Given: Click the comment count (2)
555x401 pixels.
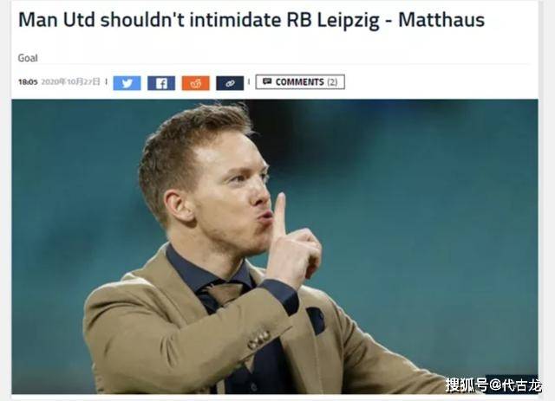Looking at the screenshot, I should point(332,82).
